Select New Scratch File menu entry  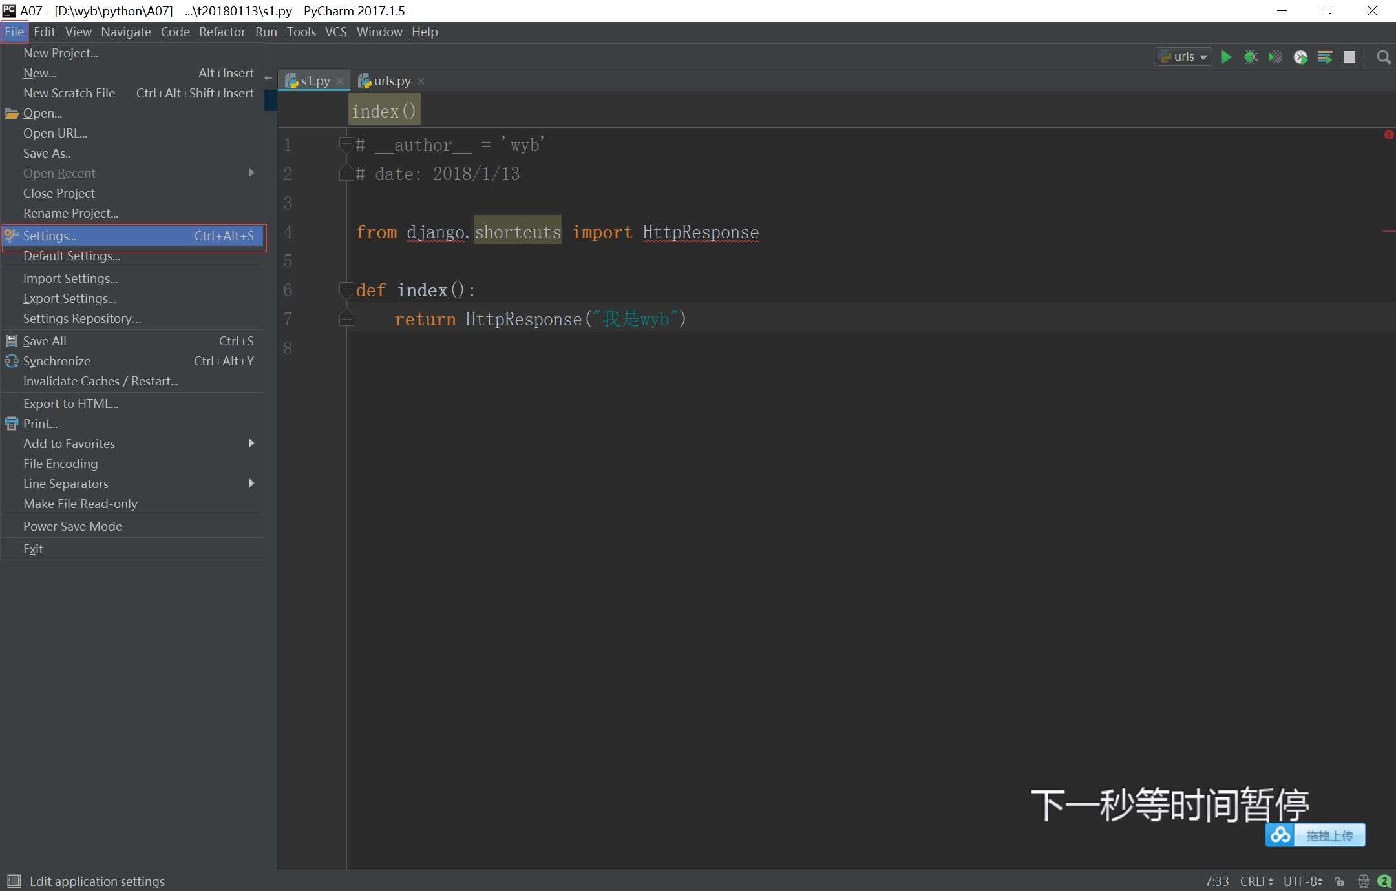pos(132,93)
